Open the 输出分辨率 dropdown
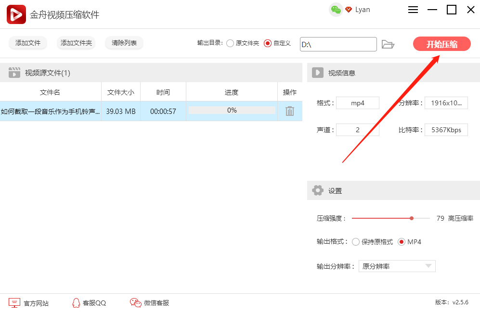 [x=397, y=266]
